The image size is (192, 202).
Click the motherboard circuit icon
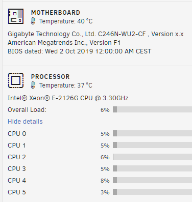point(16,16)
